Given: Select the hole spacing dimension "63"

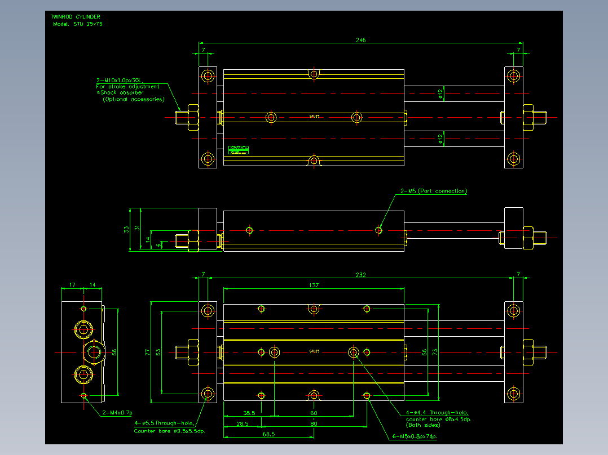Looking at the screenshot, I should click(x=158, y=352).
